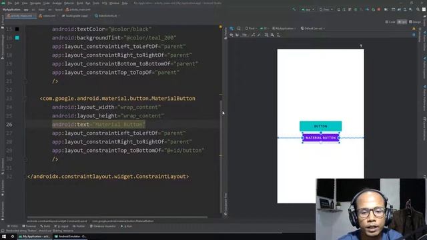Image resolution: width=427 pixels, height=240 pixels.
Task: Open the File menu
Action: [10, 3]
